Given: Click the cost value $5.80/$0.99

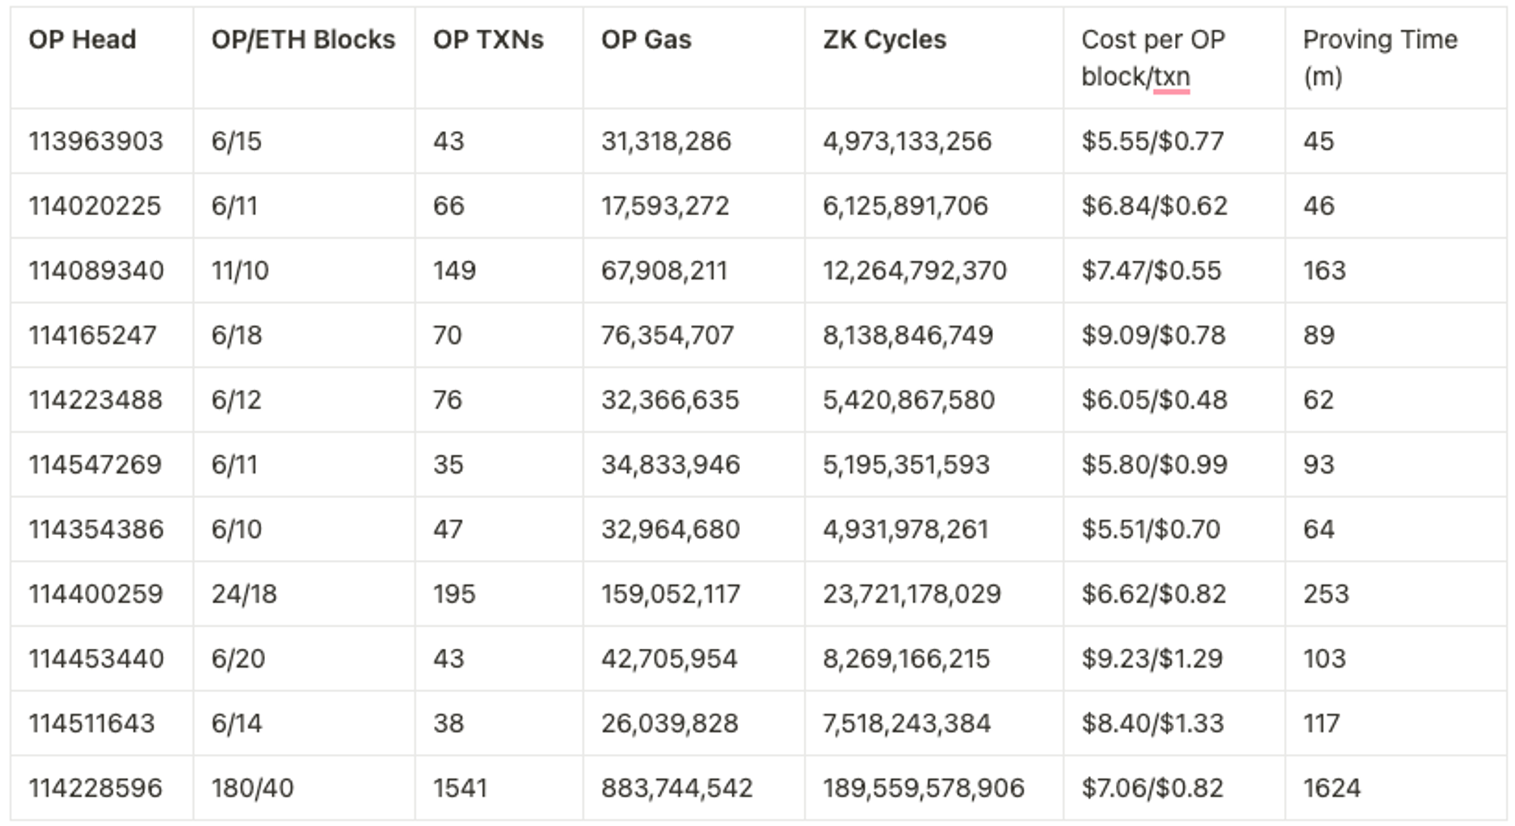Looking at the screenshot, I should pos(1154,465).
